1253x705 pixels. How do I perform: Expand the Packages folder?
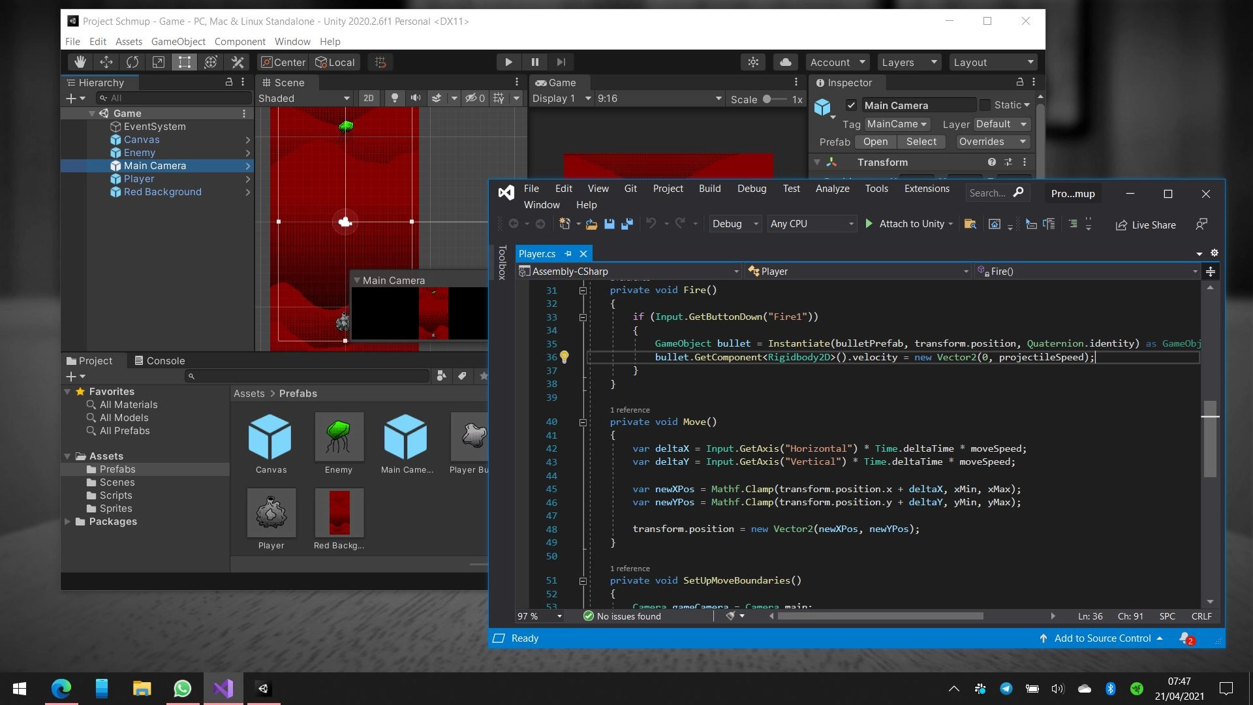click(68, 522)
